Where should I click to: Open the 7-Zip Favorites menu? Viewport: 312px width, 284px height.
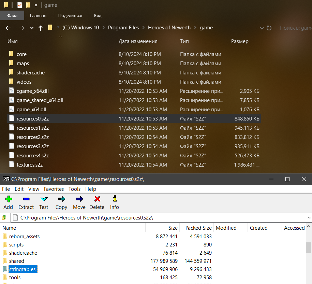(x=54, y=189)
